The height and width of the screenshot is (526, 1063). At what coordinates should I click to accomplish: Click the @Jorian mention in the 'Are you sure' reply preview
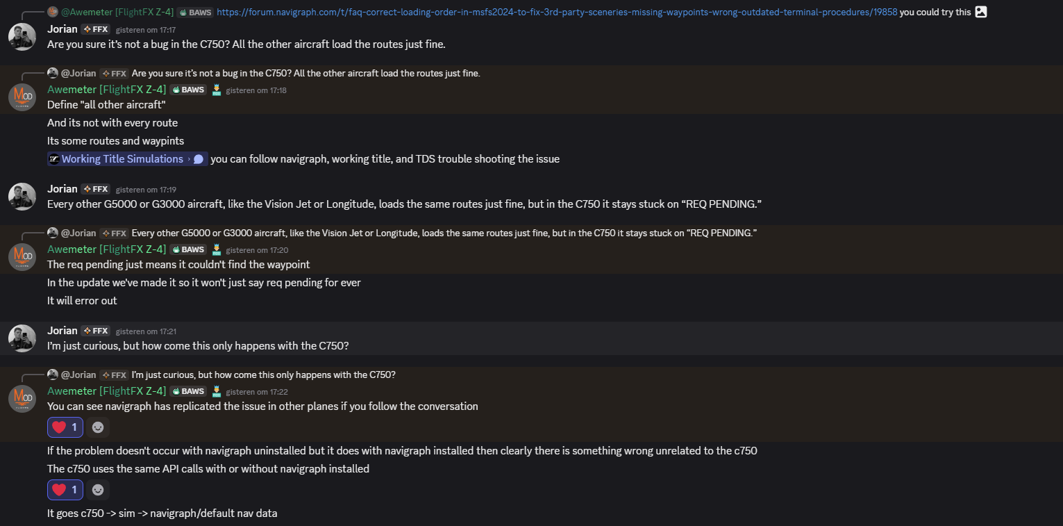coord(78,73)
